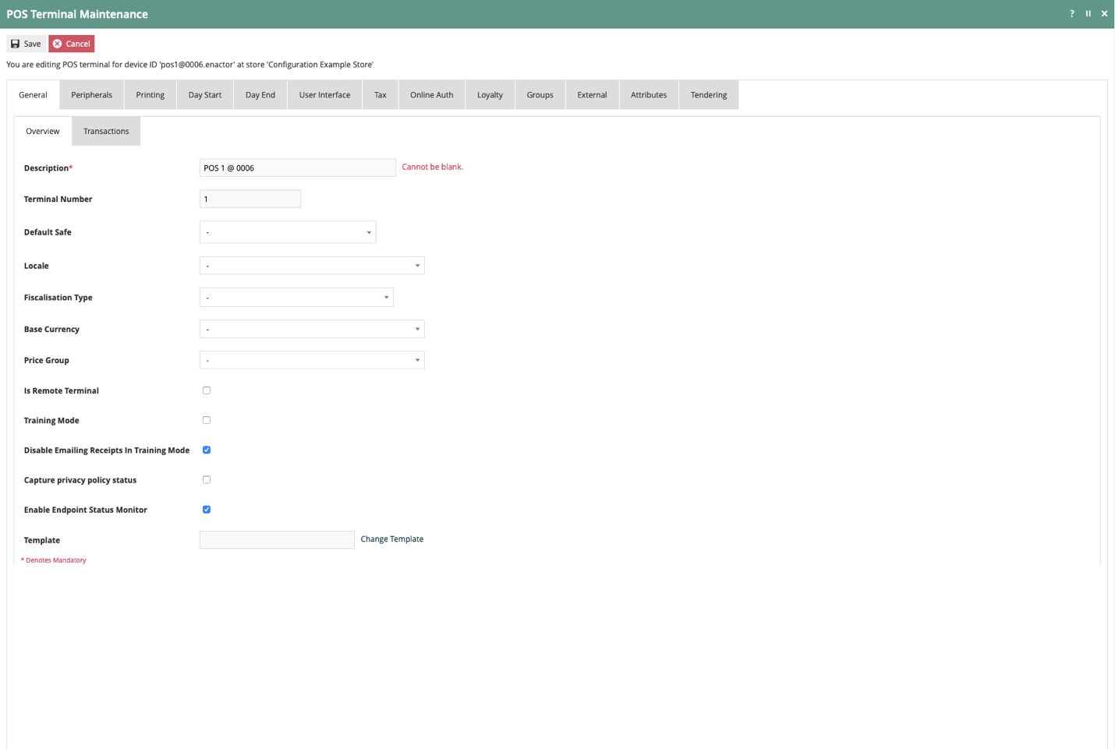
Task: Switch to the Transactions sub-tab
Action: 106,131
